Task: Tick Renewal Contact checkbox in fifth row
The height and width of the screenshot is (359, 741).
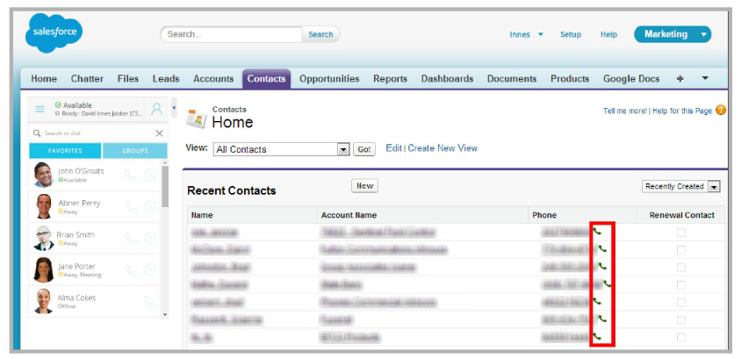Action: pos(681,302)
